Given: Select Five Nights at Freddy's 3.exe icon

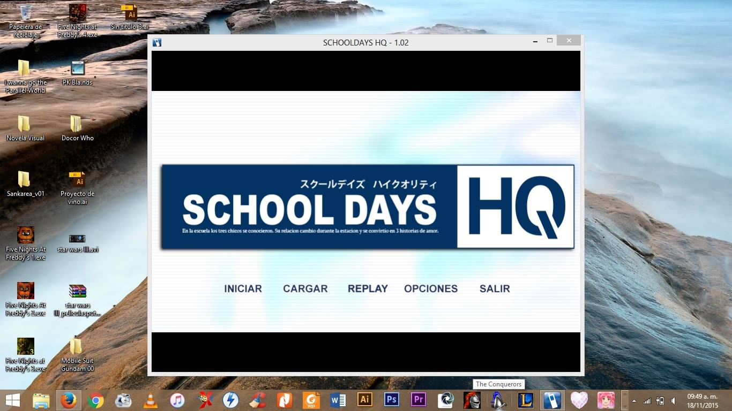Looking at the screenshot, I should coord(25,355).
